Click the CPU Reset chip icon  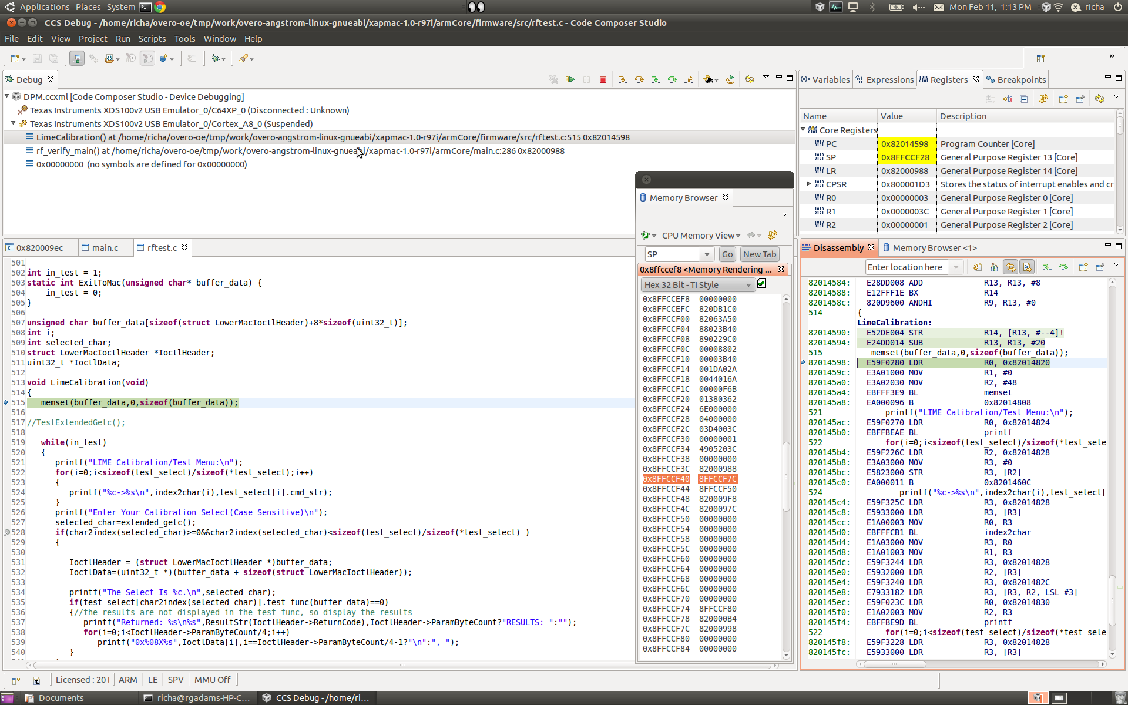[x=709, y=79]
